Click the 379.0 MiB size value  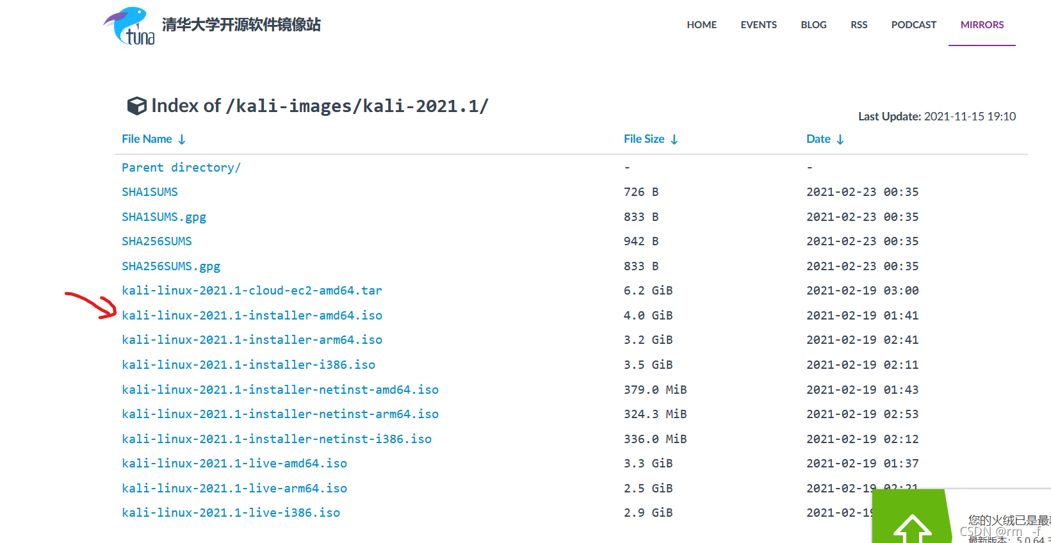pyautogui.click(x=655, y=390)
